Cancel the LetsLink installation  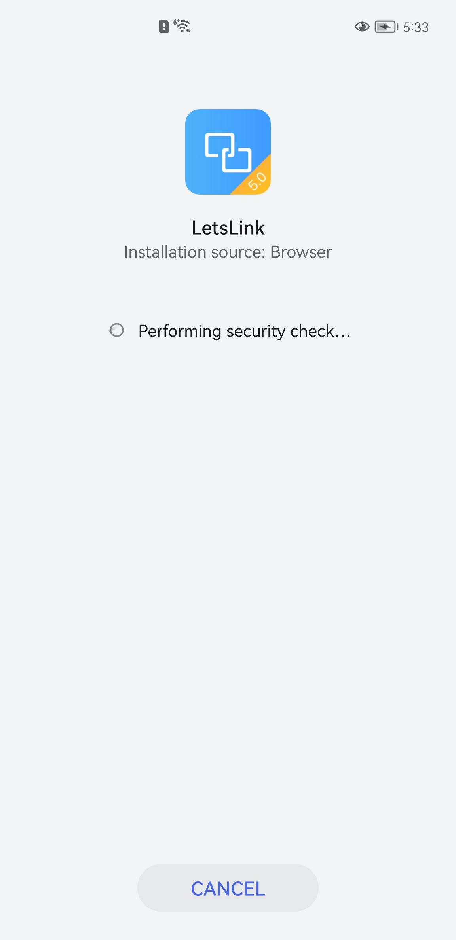pyautogui.click(x=228, y=888)
